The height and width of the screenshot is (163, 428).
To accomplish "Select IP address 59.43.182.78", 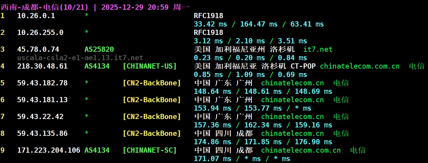I will click(x=42, y=83).
